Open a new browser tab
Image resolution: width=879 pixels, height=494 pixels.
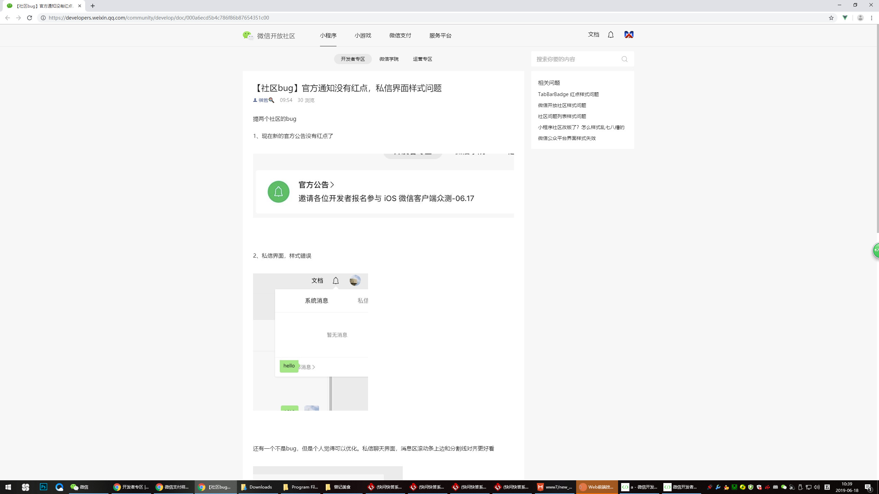(93, 6)
